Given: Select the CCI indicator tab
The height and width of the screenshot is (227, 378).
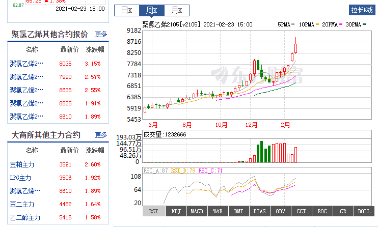Looking at the screenshot, I should 302,211.
